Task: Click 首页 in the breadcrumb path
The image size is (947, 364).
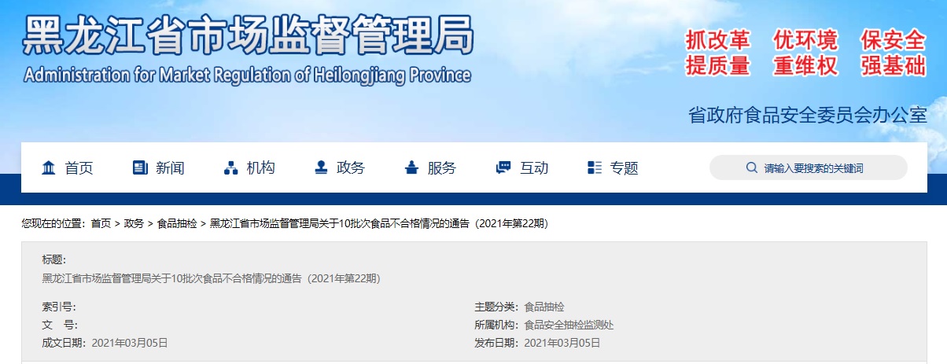Action: (x=101, y=223)
